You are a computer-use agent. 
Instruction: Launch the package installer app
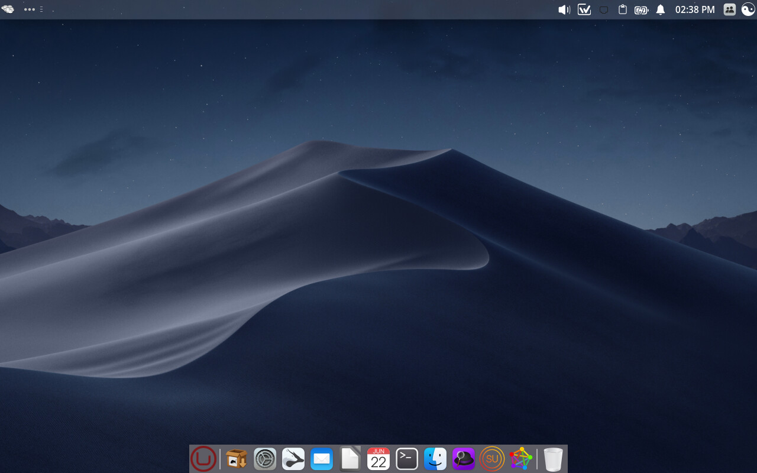(236, 458)
